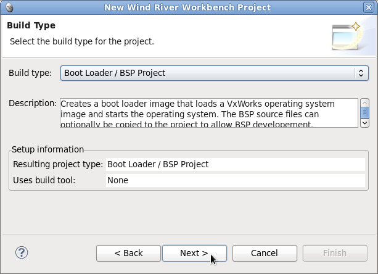The width and height of the screenshot is (378, 274).
Task: Click the bold Build Type heading
Action: point(31,26)
